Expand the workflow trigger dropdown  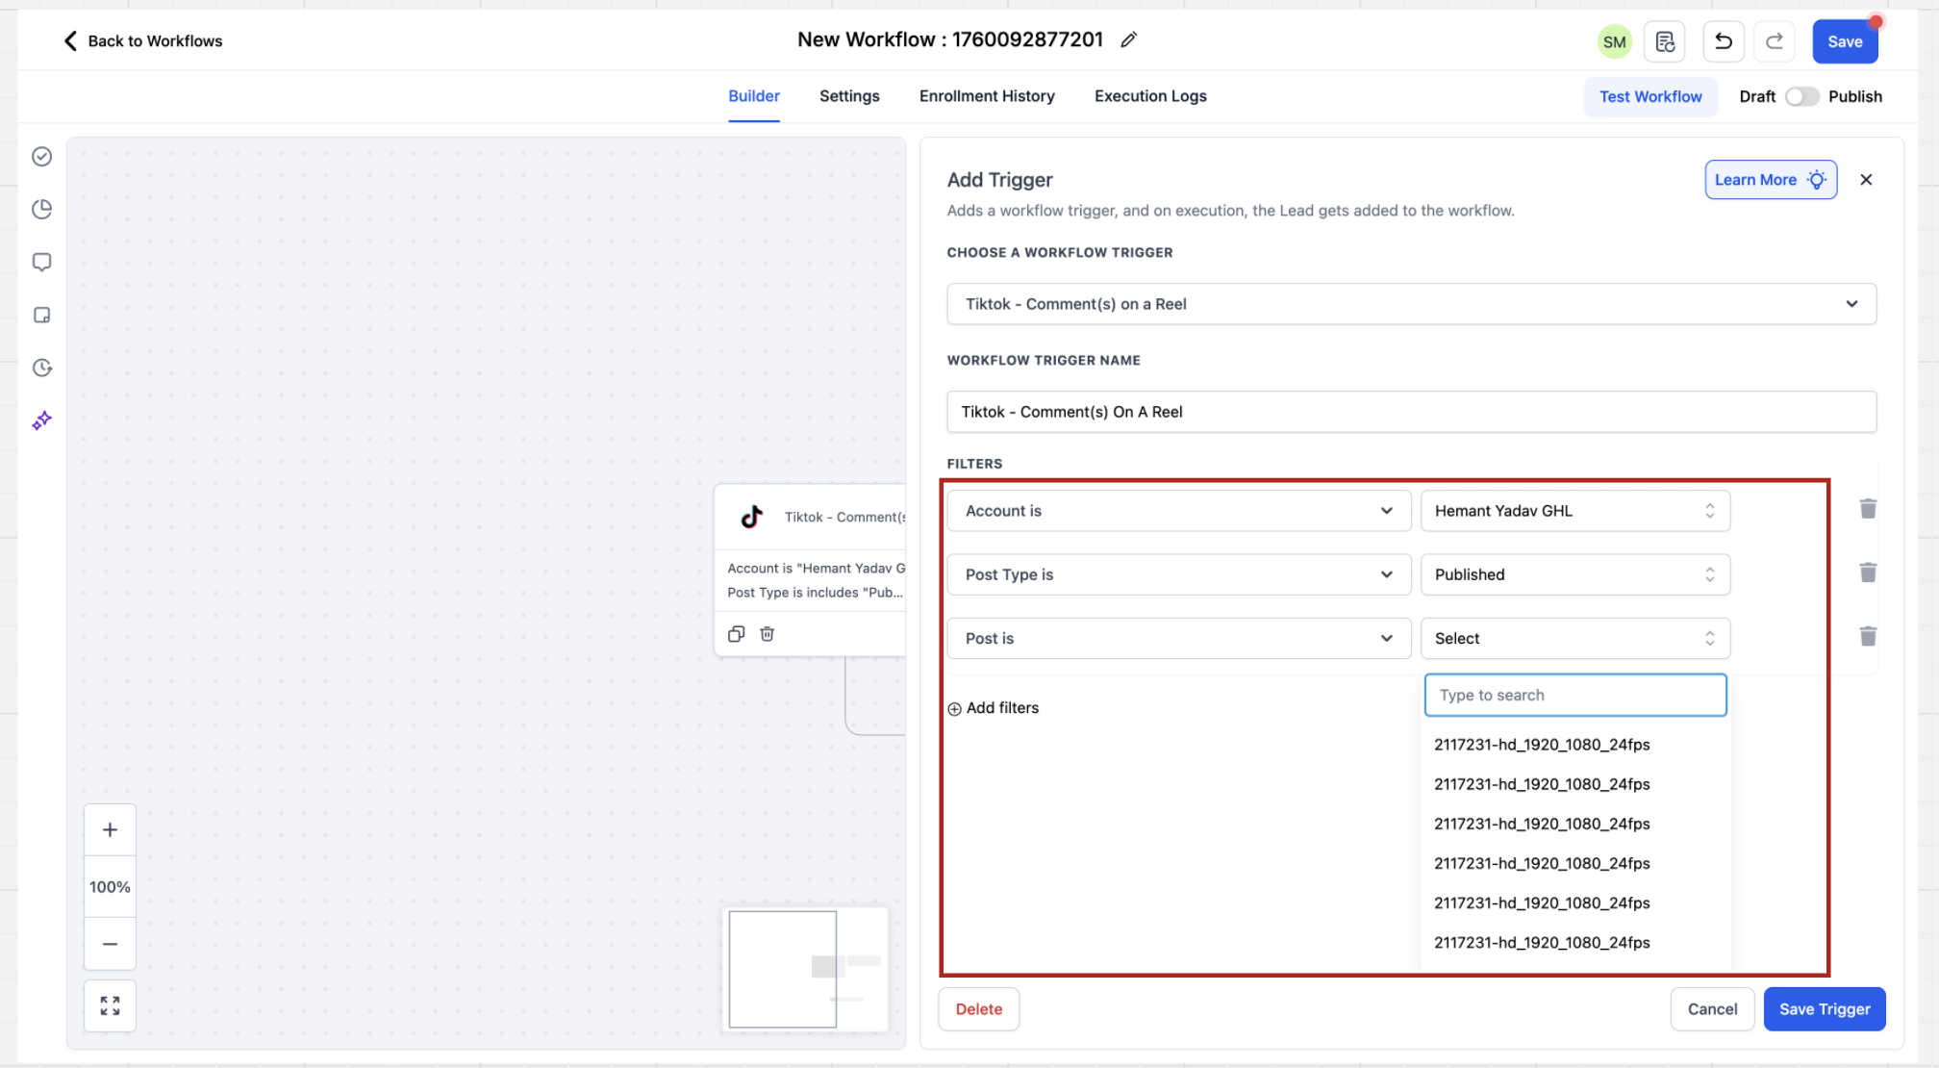coord(1410,304)
